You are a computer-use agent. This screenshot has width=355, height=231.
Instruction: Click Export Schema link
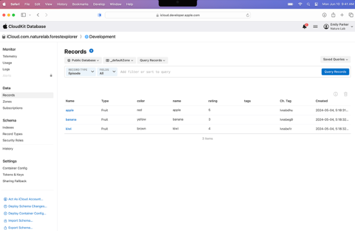[18, 227]
